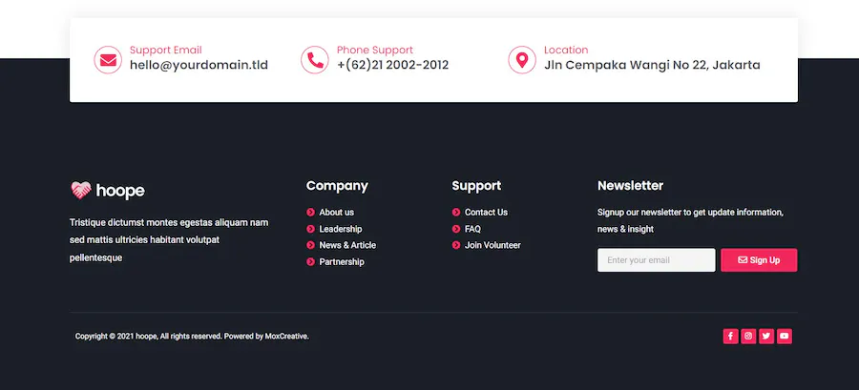Click the hoope heart logo
The height and width of the screenshot is (390, 859).
point(81,191)
